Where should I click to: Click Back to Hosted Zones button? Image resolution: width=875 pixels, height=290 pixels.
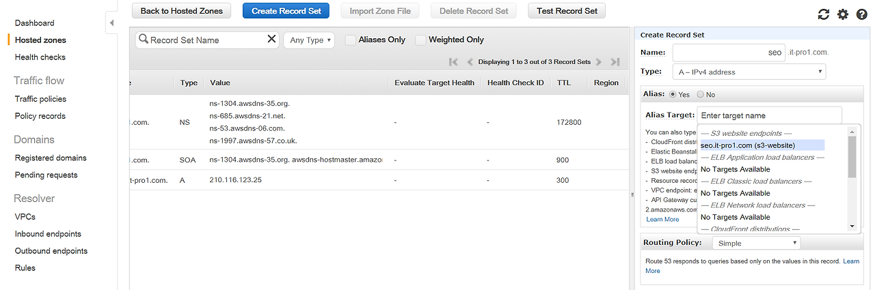pyautogui.click(x=181, y=11)
